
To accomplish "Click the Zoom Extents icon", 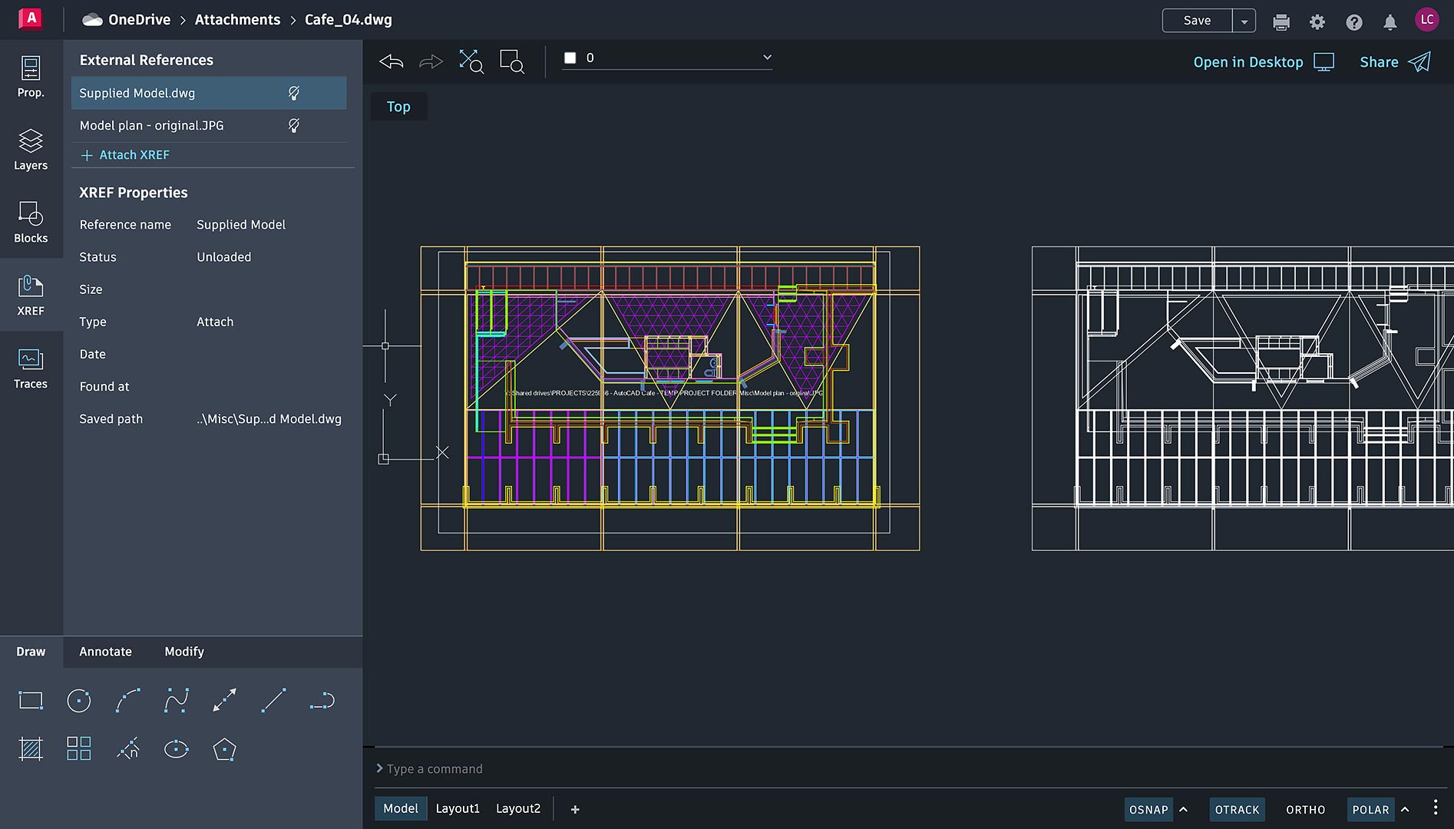I will [x=471, y=61].
